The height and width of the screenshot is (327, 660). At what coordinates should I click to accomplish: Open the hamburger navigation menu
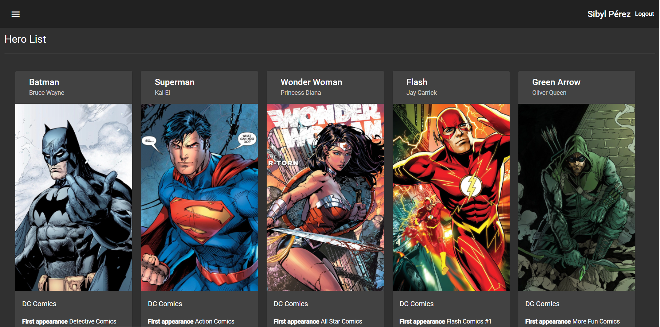click(16, 14)
